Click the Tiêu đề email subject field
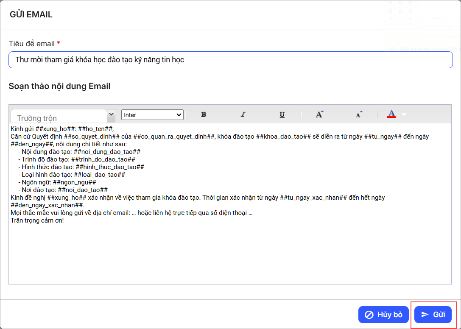Screen dimensions: 461x329 [230, 60]
